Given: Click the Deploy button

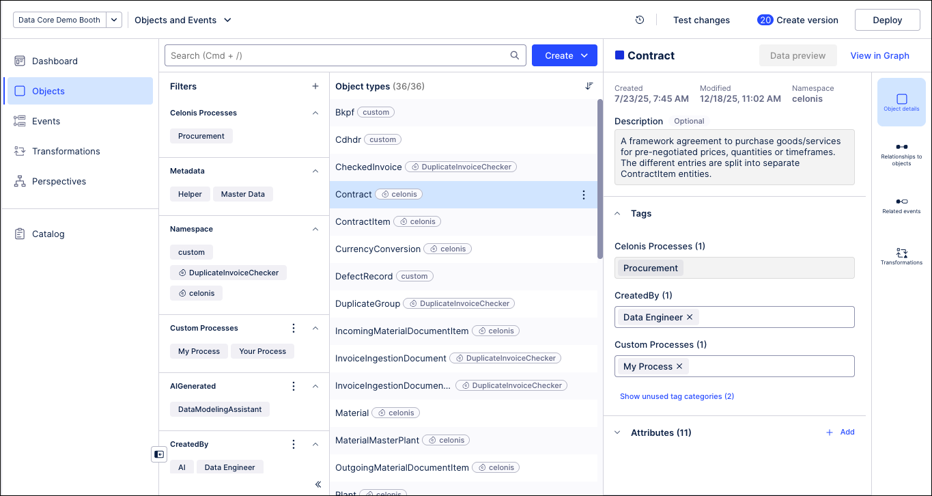Looking at the screenshot, I should [x=887, y=20].
